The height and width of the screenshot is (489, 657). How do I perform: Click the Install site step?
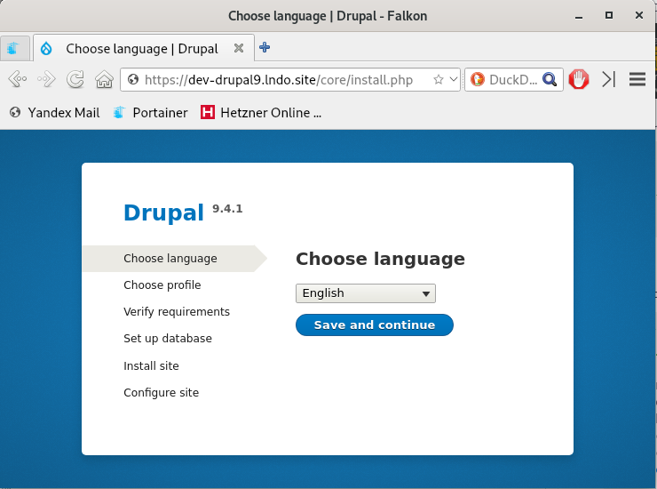coord(151,366)
